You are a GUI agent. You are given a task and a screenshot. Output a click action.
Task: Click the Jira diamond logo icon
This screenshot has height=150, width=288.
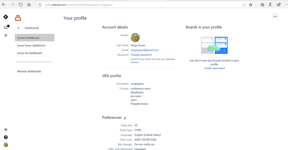tap(6, 17)
